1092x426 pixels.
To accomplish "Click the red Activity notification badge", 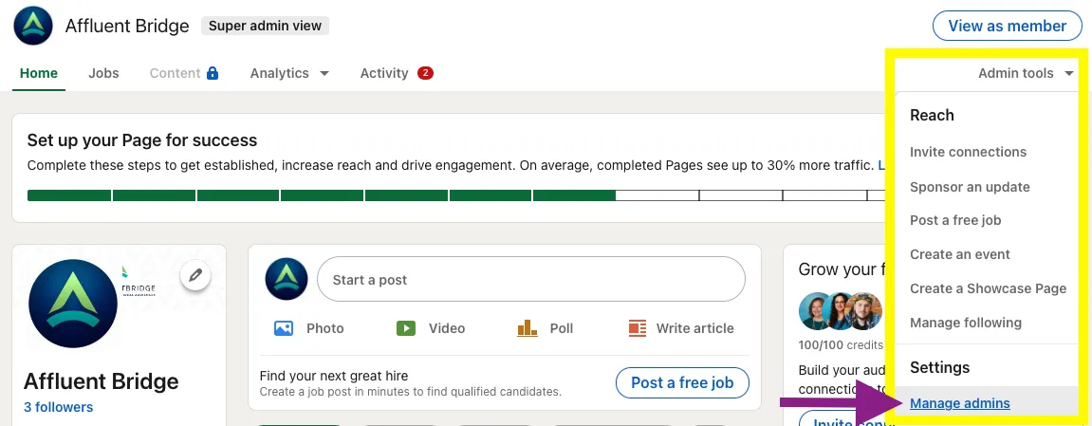I will tap(425, 73).
